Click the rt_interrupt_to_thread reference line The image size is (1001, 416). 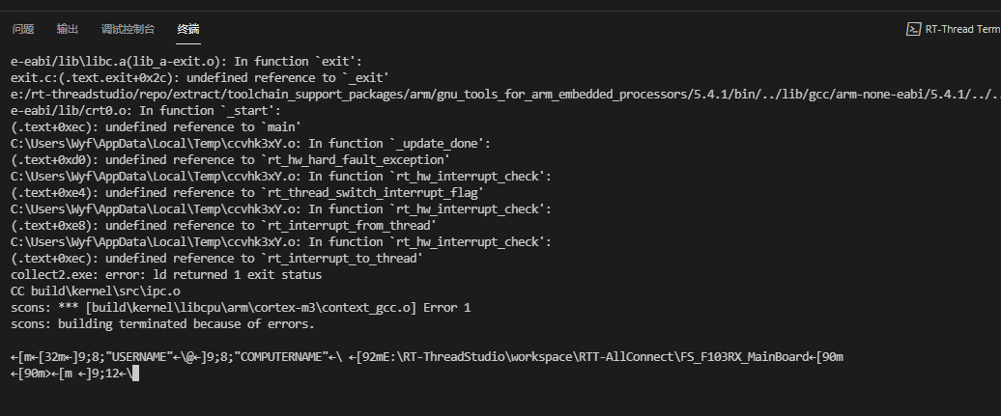(217, 259)
